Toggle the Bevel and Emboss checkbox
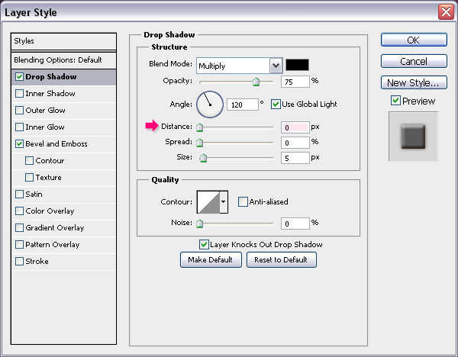The width and height of the screenshot is (458, 357). point(19,144)
